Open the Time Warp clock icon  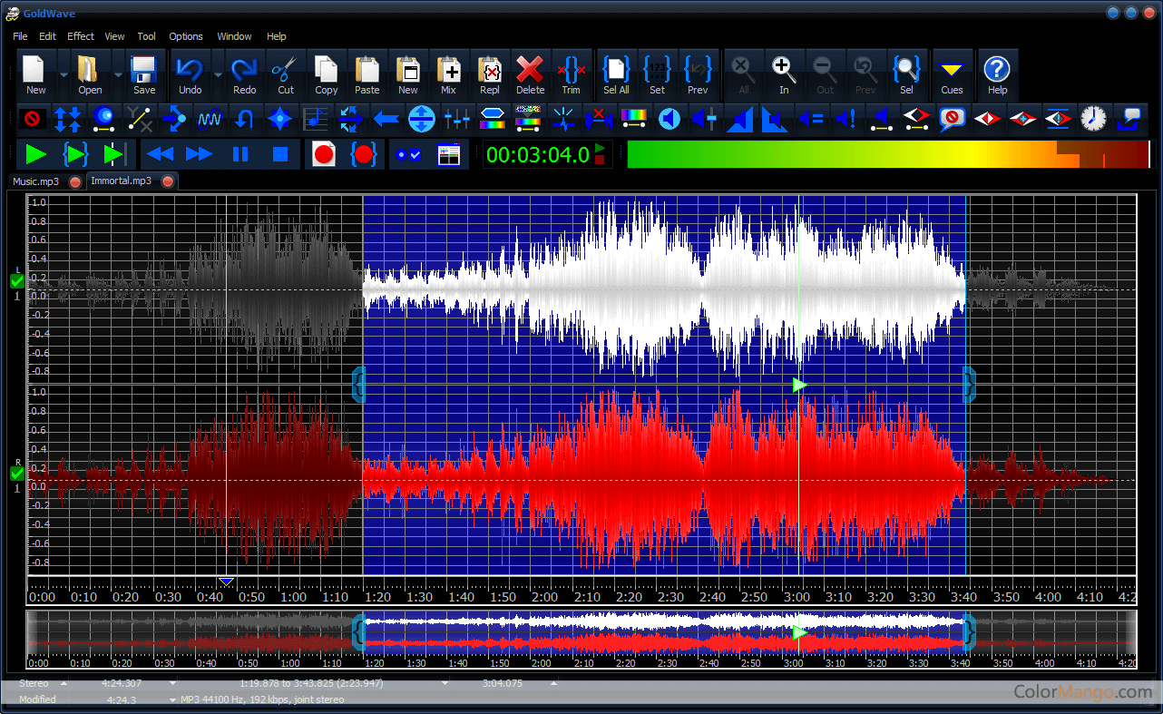(x=1094, y=119)
